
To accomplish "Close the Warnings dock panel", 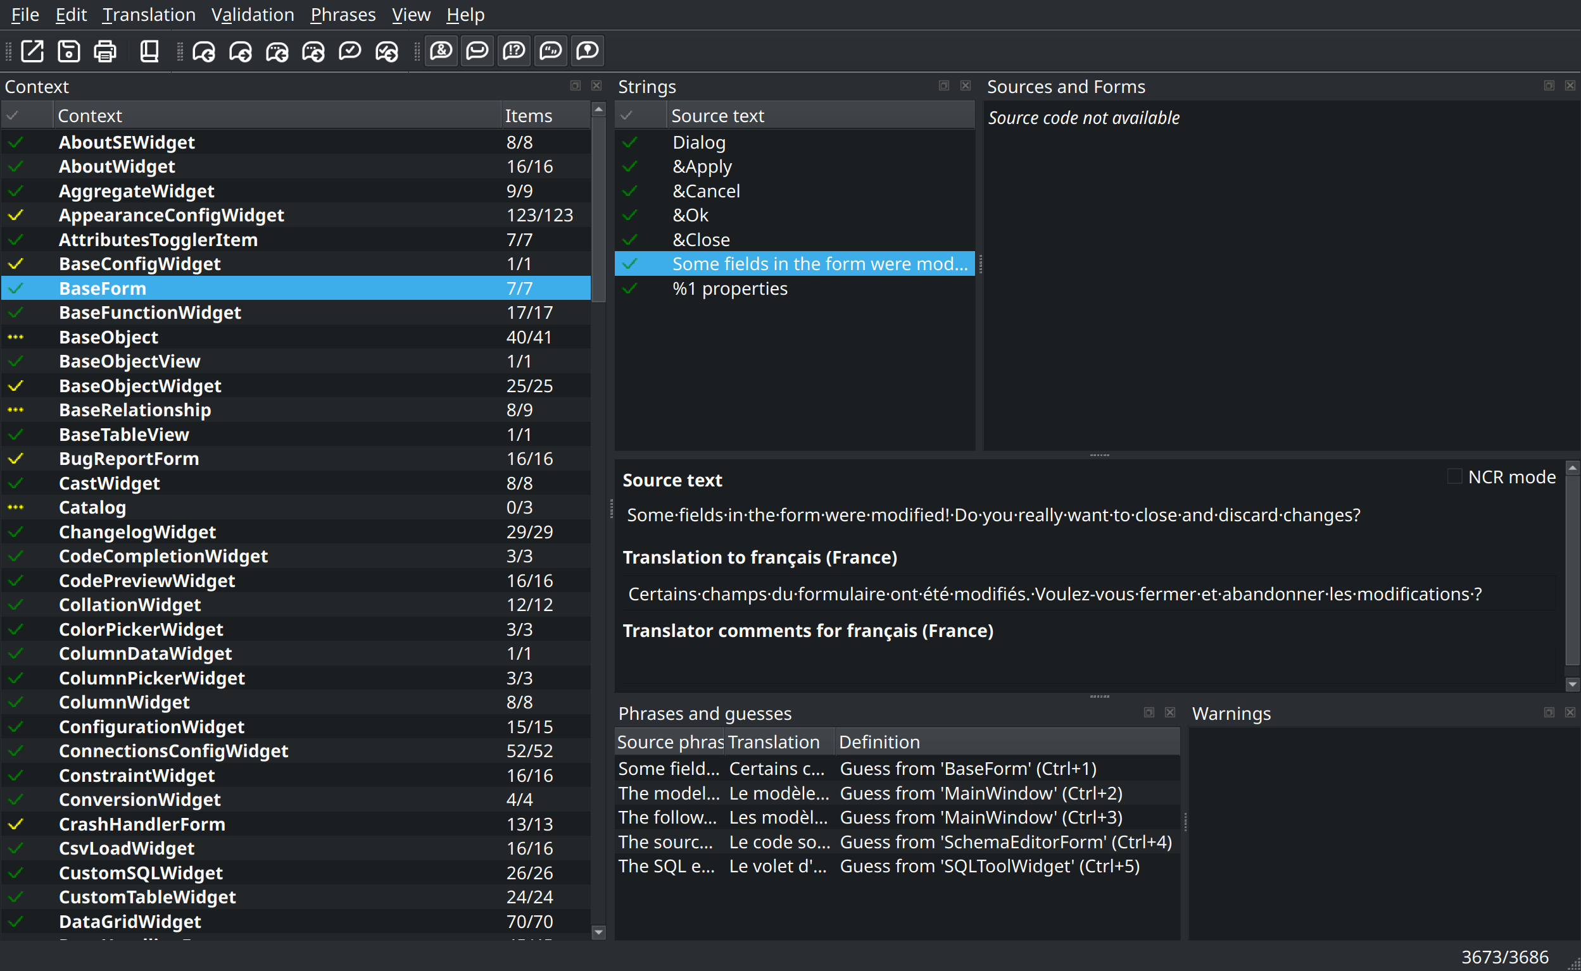I will click(x=1570, y=712).
